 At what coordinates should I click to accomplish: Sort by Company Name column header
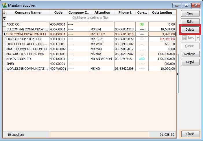click(x=28, y=12)
